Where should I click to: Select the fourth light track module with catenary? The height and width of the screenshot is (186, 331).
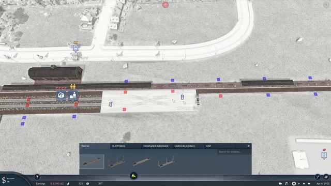click(x=166, y=162)
